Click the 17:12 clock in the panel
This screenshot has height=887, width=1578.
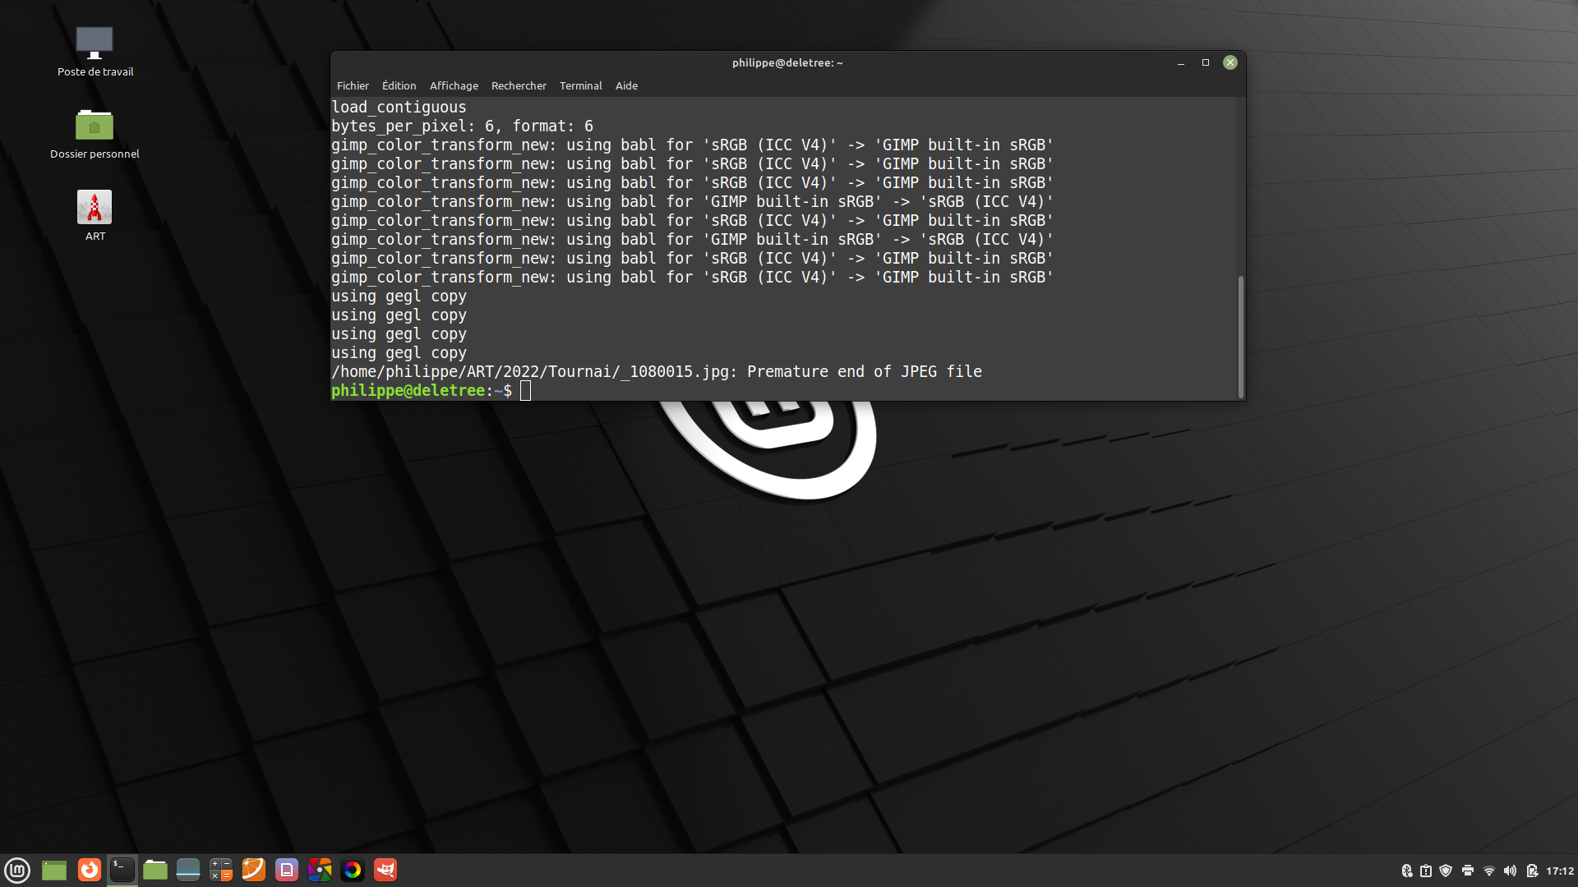(x=1559, y=871)
